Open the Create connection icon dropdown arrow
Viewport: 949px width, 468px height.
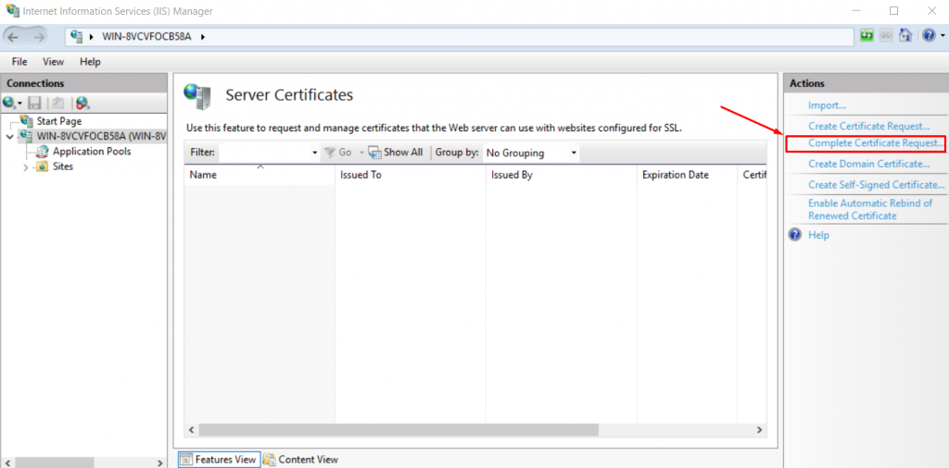[19, 104]
